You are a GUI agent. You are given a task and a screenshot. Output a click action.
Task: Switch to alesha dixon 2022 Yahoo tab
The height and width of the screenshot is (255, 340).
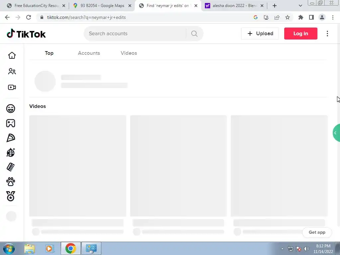235,6
